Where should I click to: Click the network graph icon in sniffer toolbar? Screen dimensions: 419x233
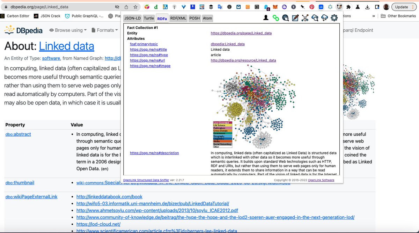pos(305,18)
